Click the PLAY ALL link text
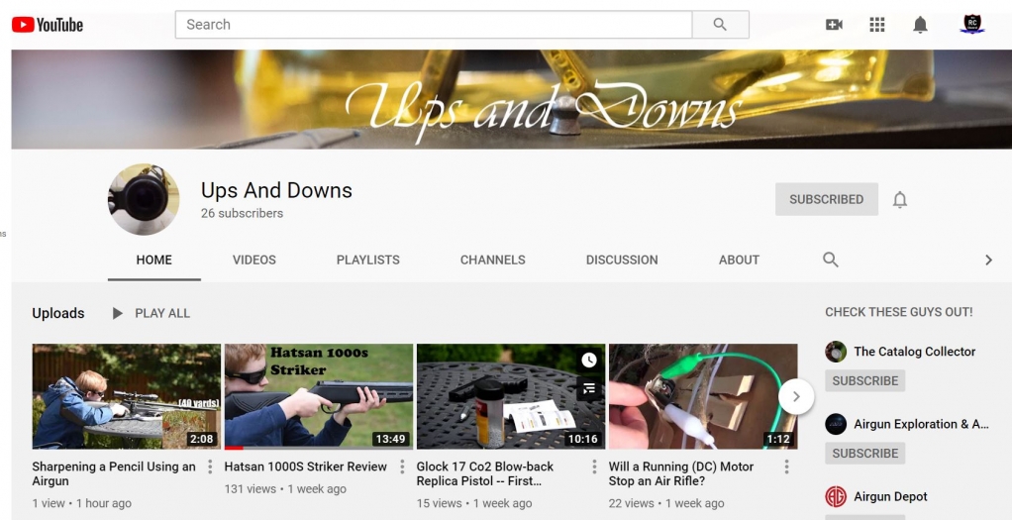Image resolution: width=1012 pixels, height=520 pixels. [162, 313]
